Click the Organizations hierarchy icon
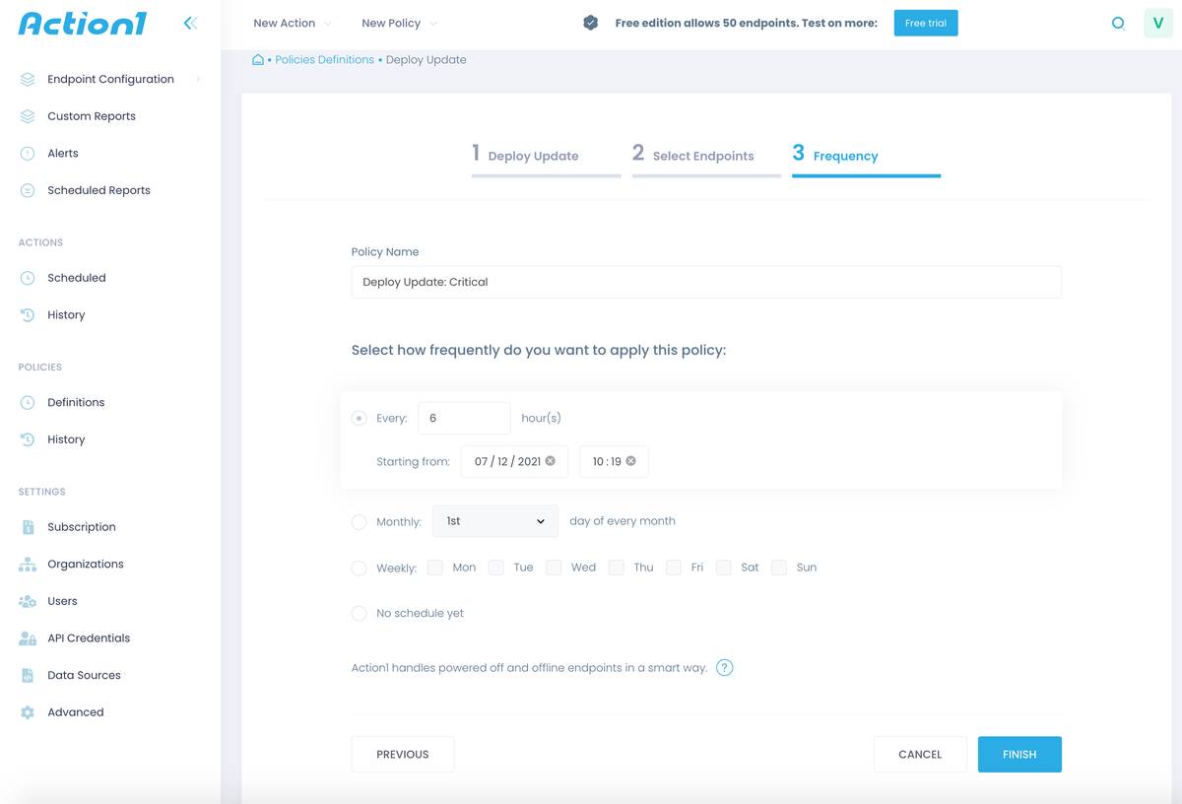The image size is (1182, 804). [28, 565]
